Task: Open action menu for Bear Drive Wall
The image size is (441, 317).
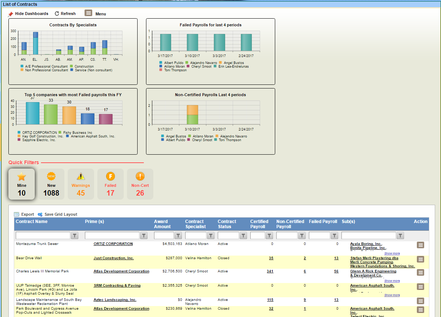Action: click(x=421, y=259)
